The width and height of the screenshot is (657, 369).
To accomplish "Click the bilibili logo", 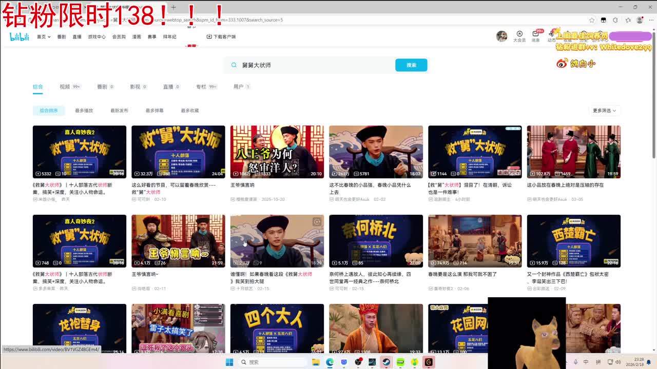I will pyautogui.click(x=20, y=37).
